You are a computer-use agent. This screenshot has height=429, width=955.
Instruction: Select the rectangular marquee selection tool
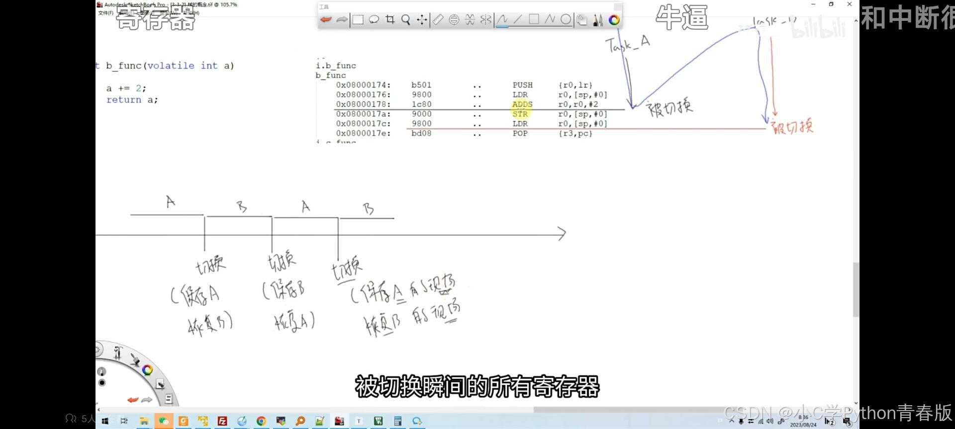tap(358, 19)
